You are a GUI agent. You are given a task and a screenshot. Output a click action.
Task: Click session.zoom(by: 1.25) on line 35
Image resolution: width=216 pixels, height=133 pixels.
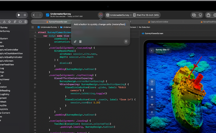click(85, 103)
